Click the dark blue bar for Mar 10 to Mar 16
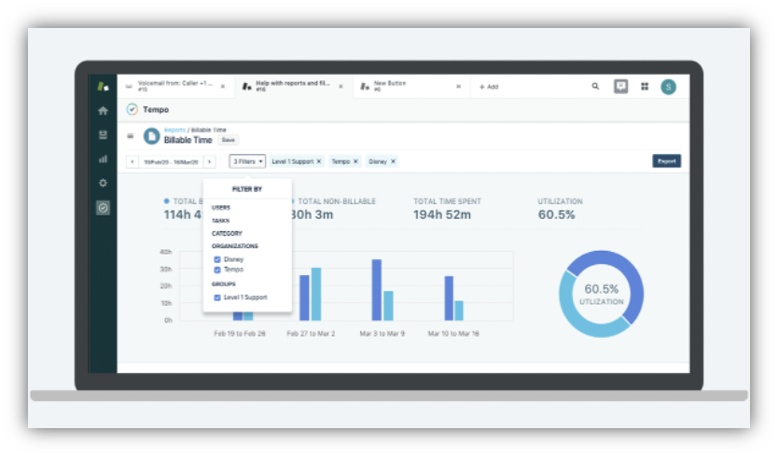 pyautogui.click(x=449, y=298)
